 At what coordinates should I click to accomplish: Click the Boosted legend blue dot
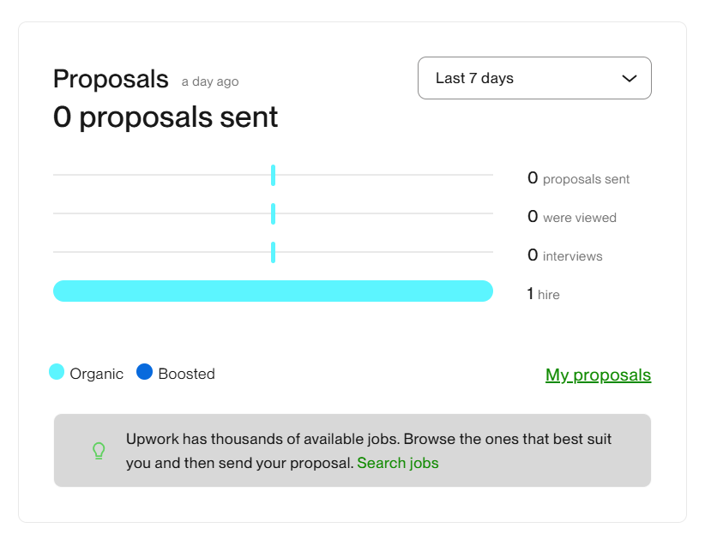point(144,372)
